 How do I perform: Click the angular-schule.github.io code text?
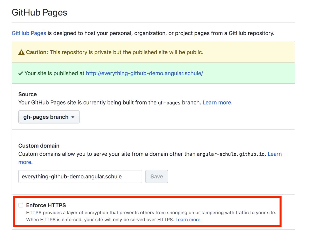coord(231,154)
